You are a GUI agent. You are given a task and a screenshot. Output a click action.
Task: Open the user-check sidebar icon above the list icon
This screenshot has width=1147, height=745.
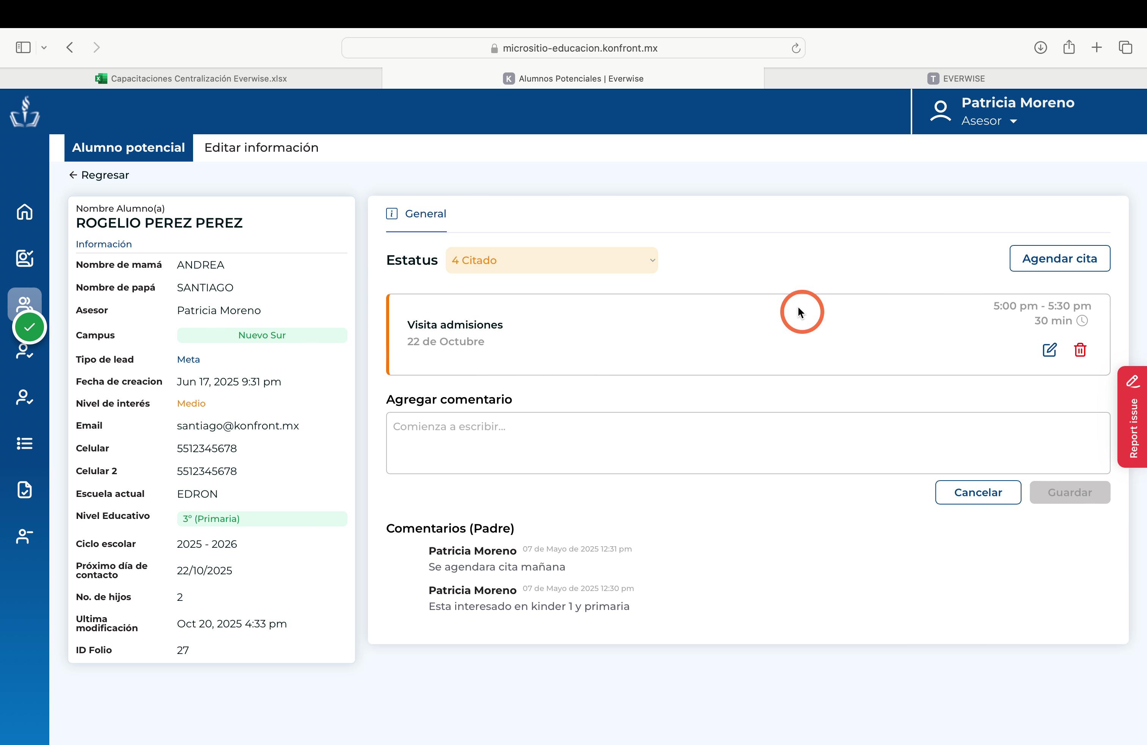25,397
